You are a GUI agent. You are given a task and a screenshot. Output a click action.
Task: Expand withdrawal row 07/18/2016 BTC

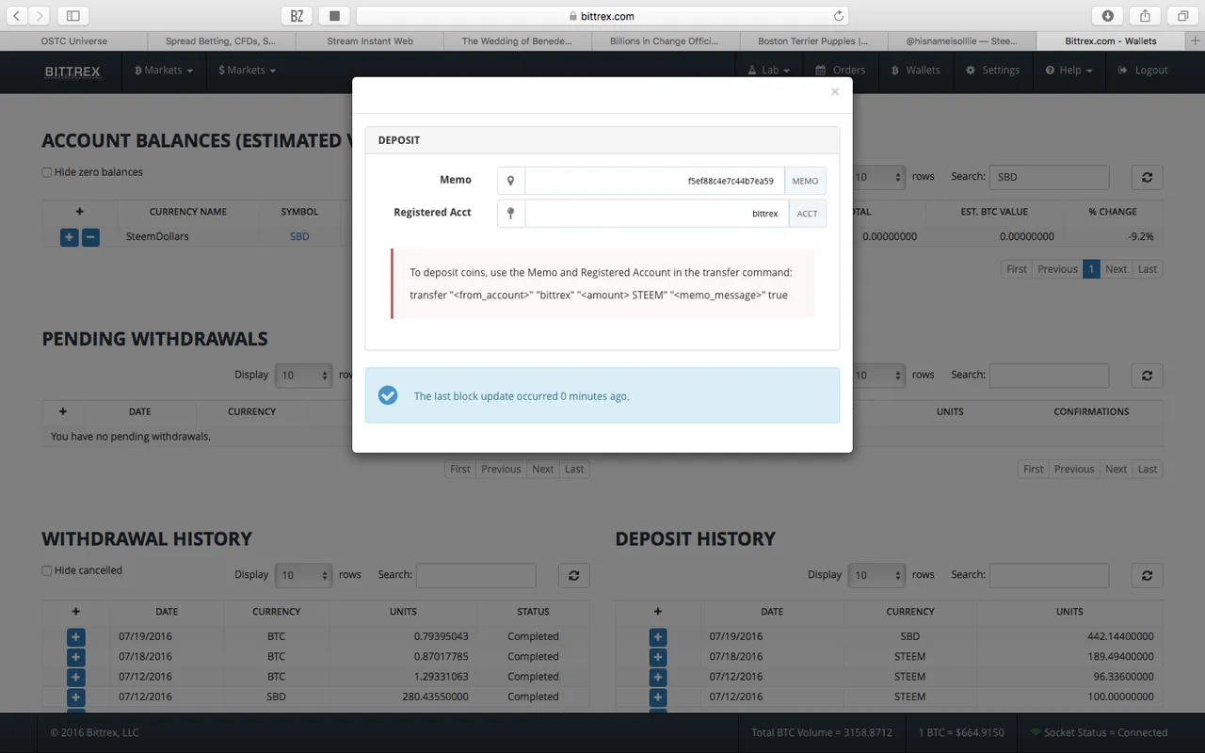pos(76,657)
